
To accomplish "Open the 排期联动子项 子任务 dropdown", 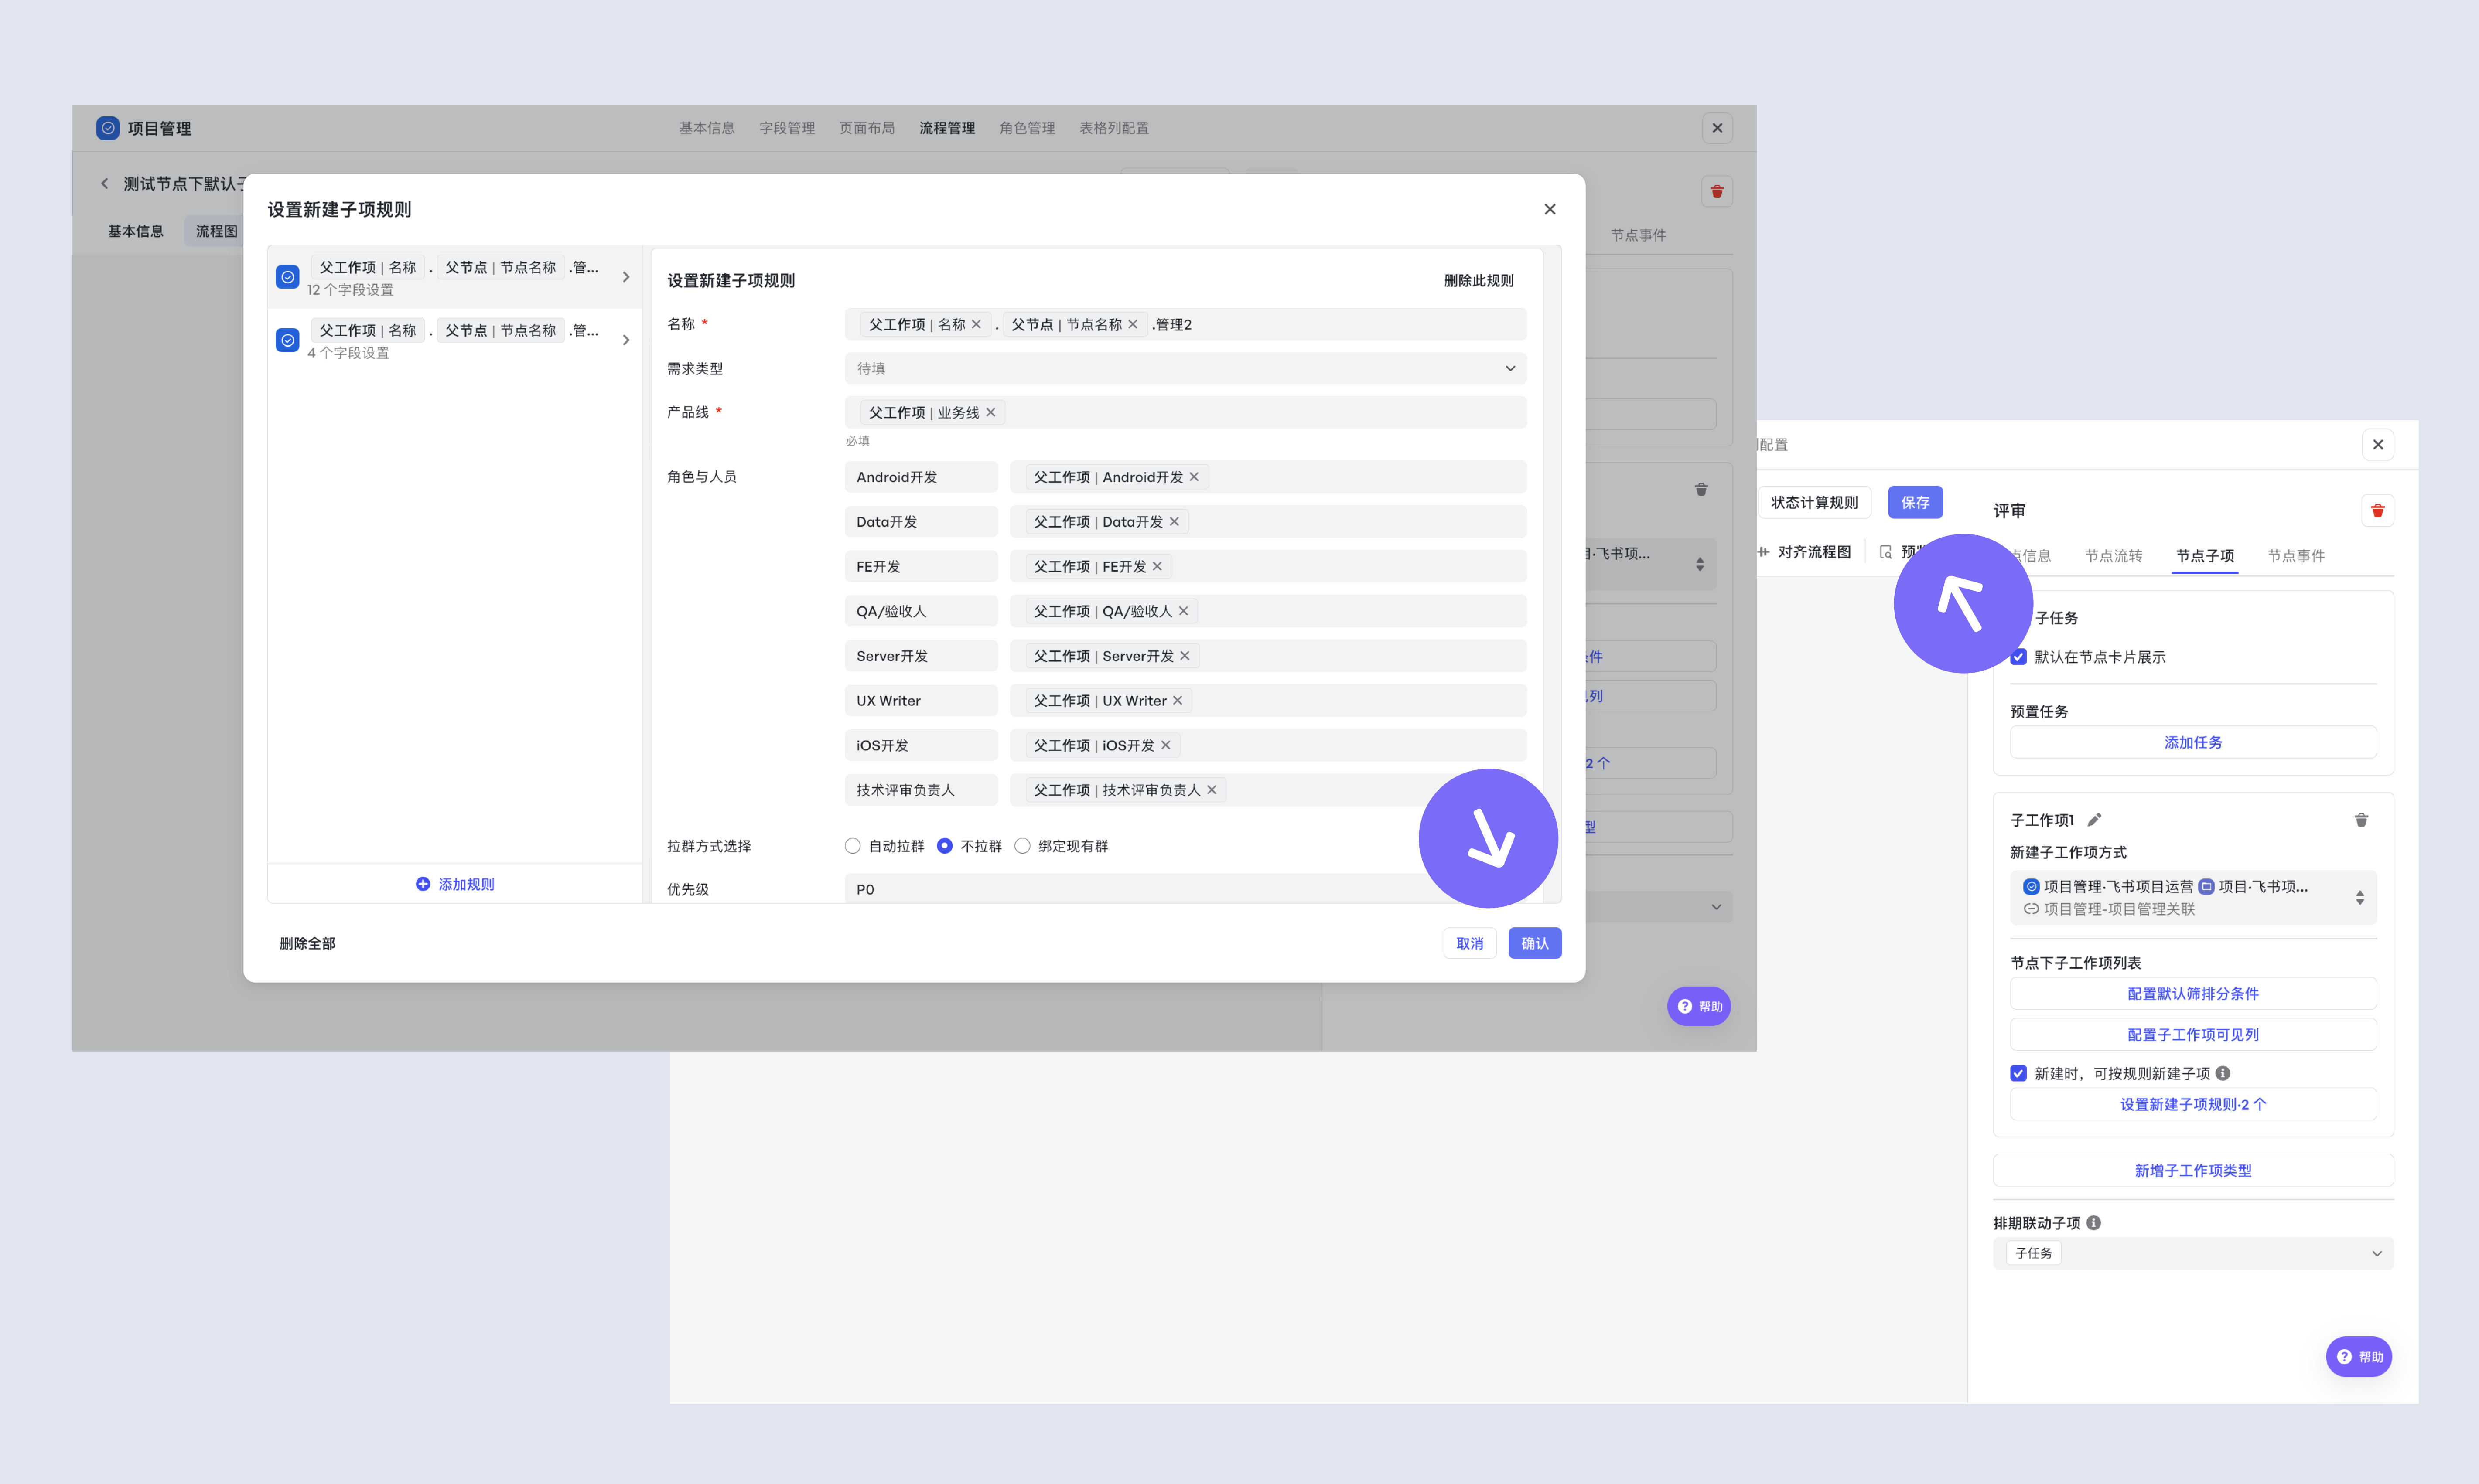I will 2193,1253.
